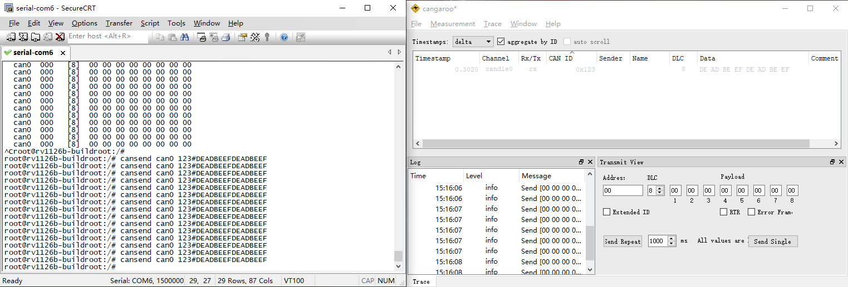Click the repeat interval 1000 ms spinner
The image size is (848, 287).
[x=662, y=241]
